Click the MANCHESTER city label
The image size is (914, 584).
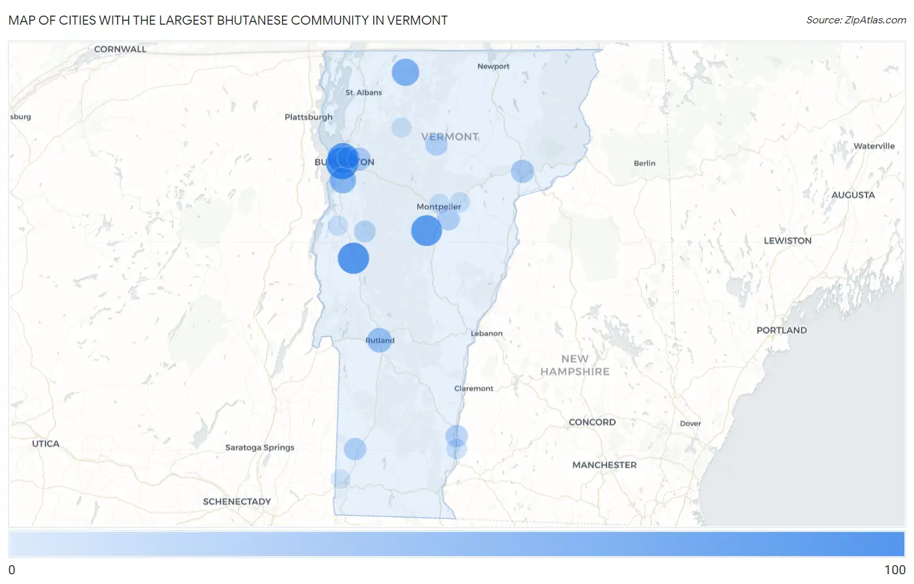coord(605,465)
